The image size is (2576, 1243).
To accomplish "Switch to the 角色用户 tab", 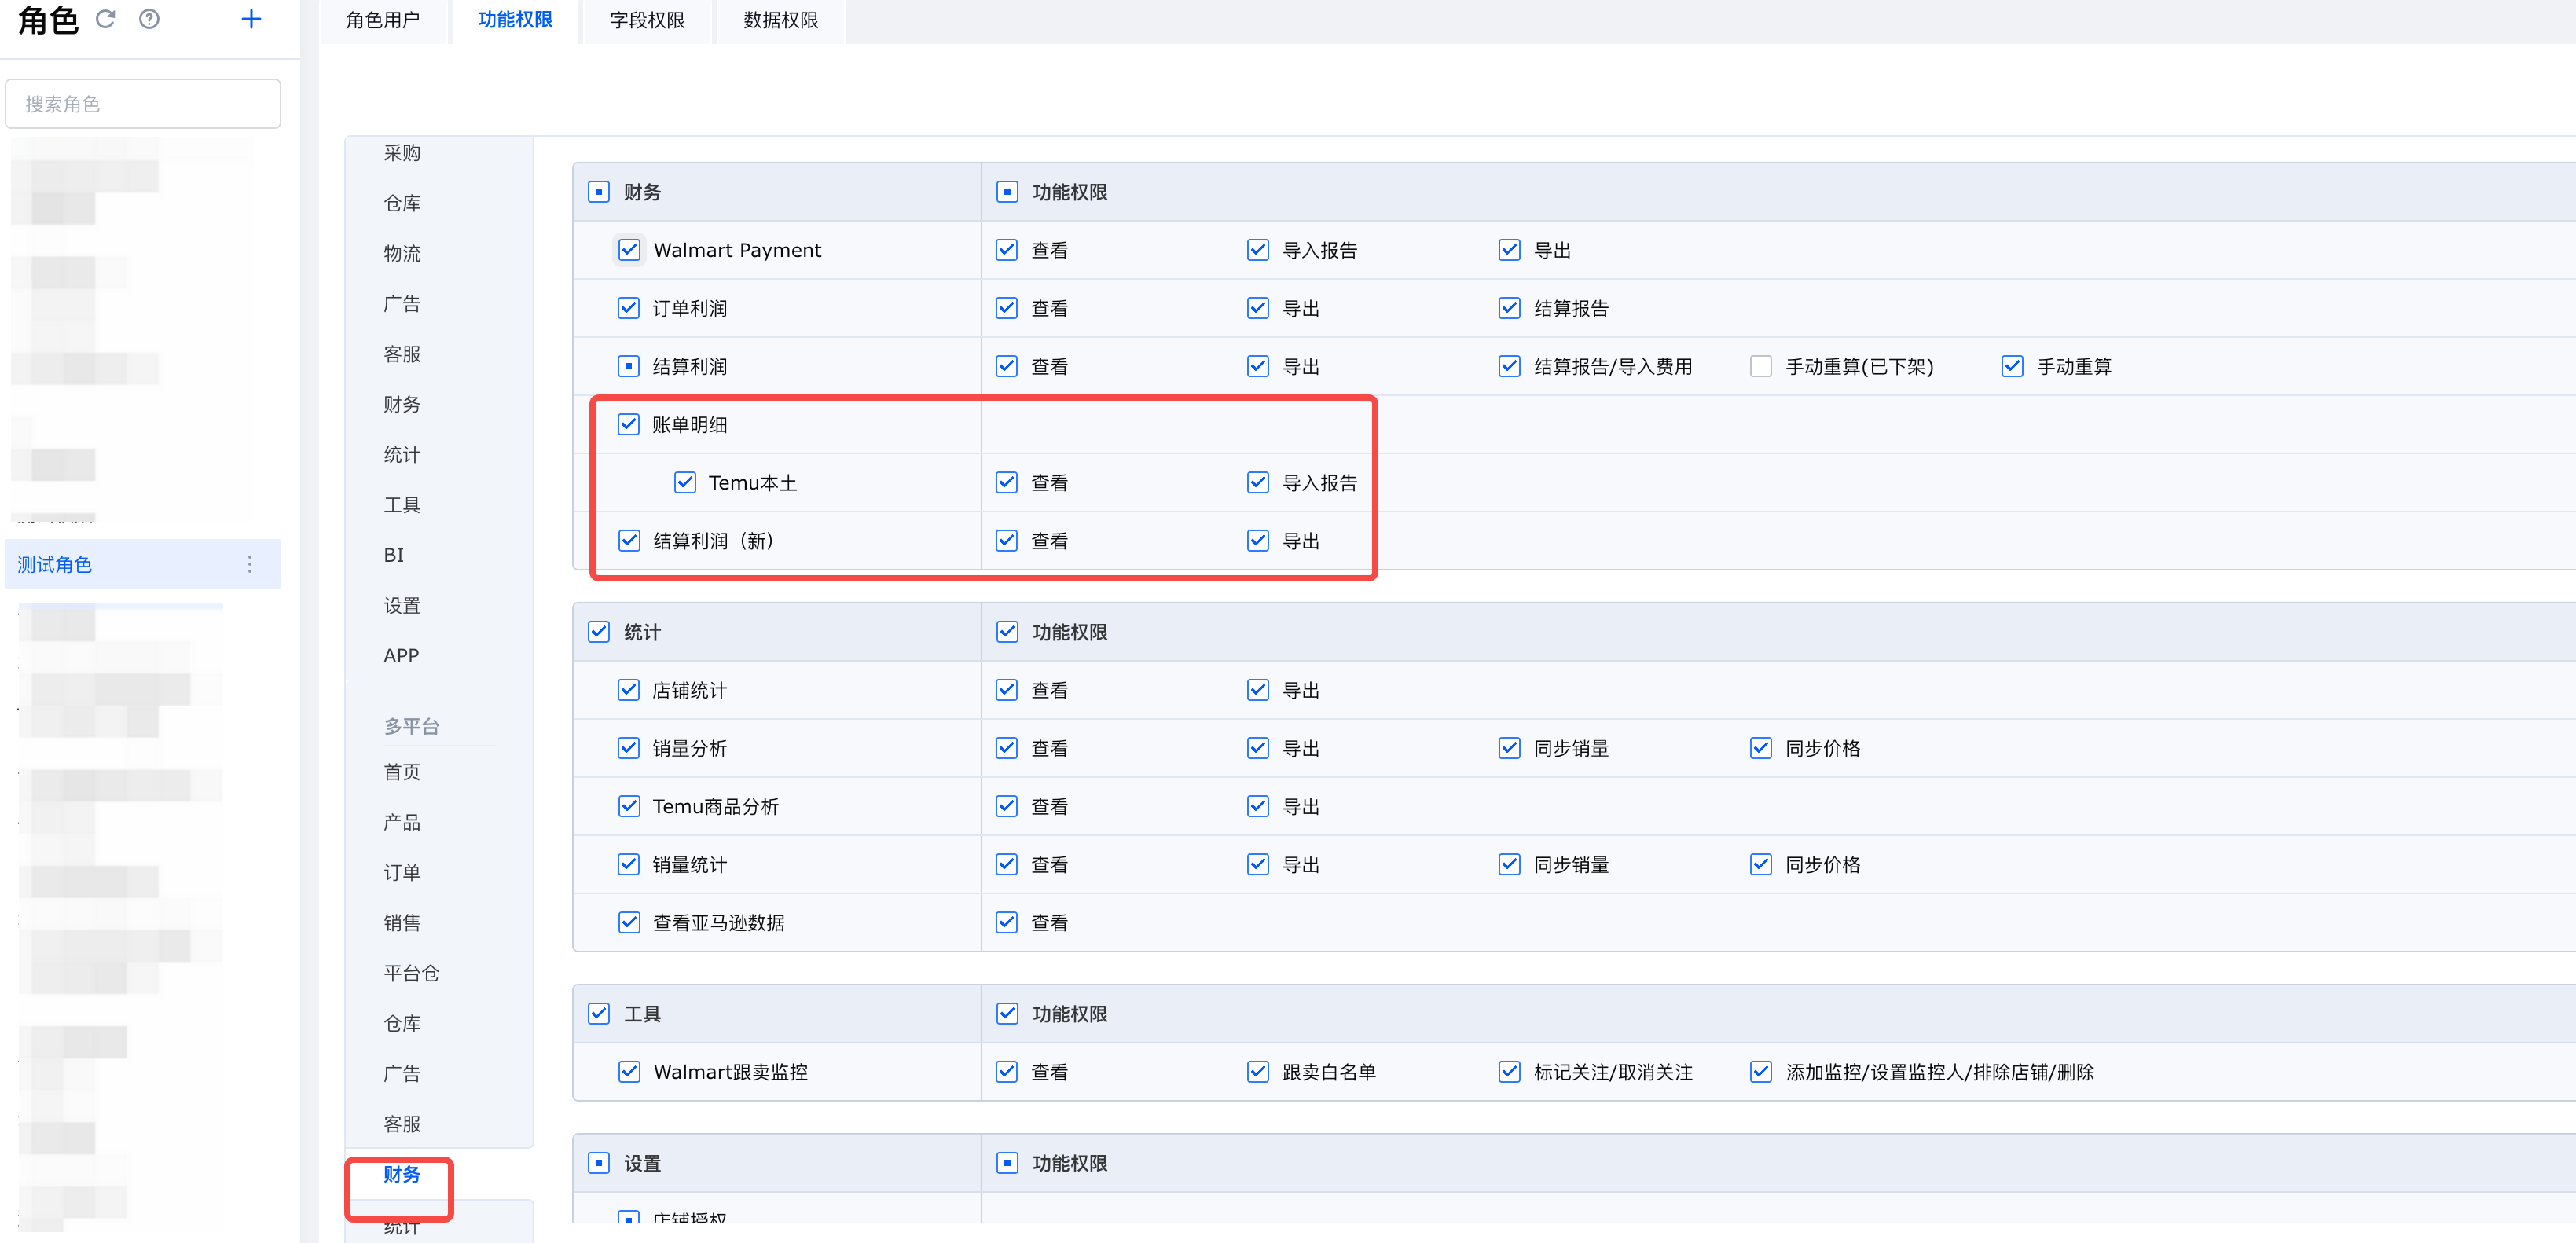I will pos(382,20).
